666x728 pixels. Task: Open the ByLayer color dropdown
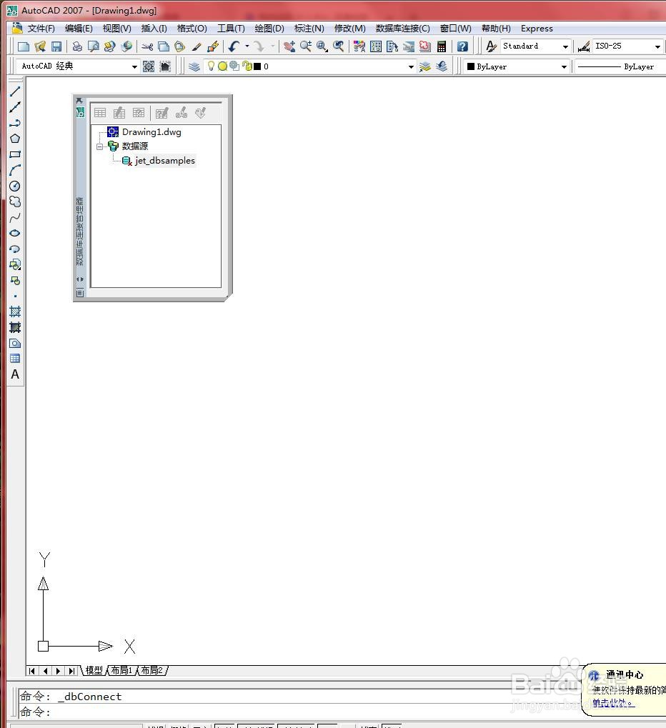point(564,67)
